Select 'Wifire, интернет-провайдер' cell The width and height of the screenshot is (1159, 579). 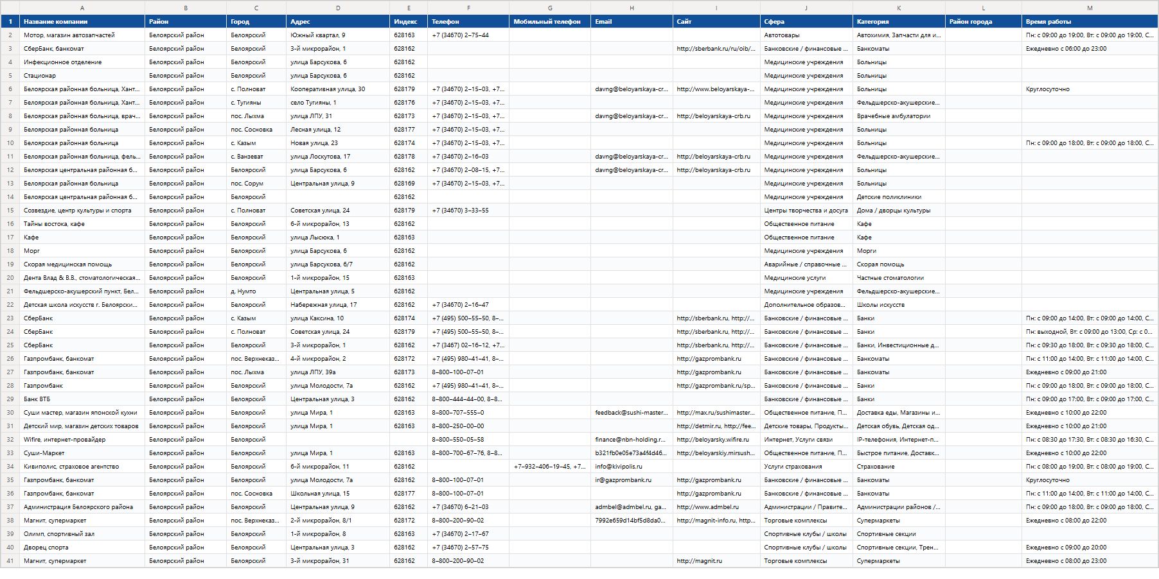[x=82, y=440]
